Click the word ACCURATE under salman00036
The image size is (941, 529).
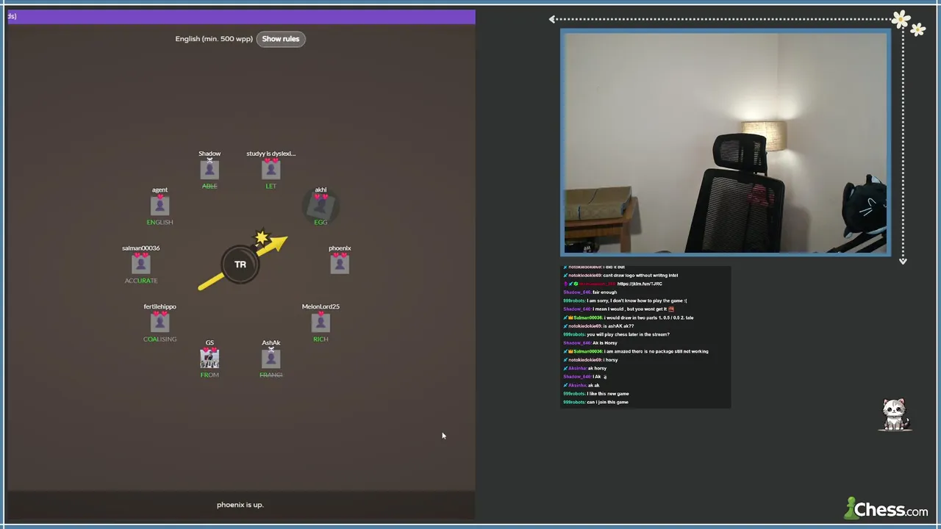[x=140, y=281]
